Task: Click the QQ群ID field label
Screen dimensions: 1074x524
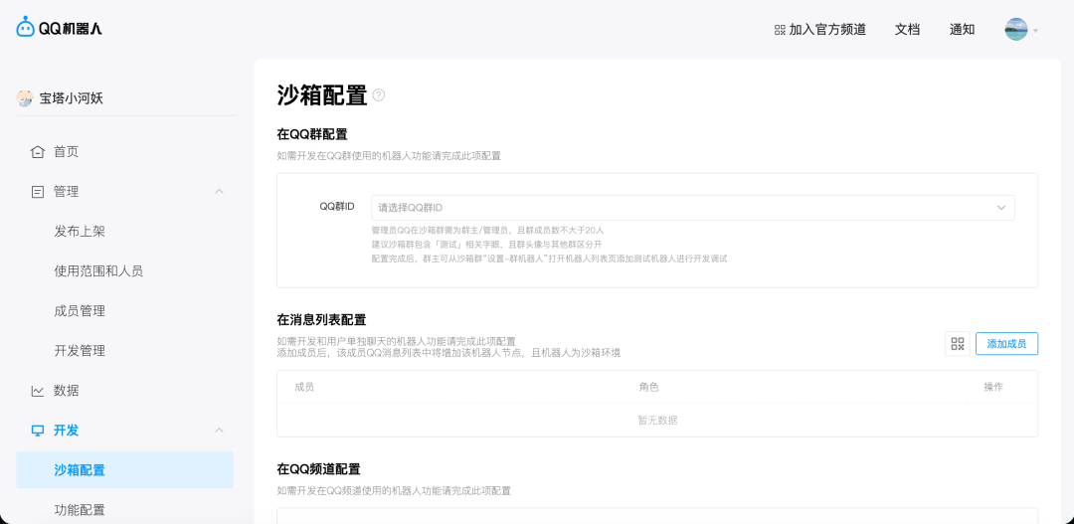Action: [337, 206]
